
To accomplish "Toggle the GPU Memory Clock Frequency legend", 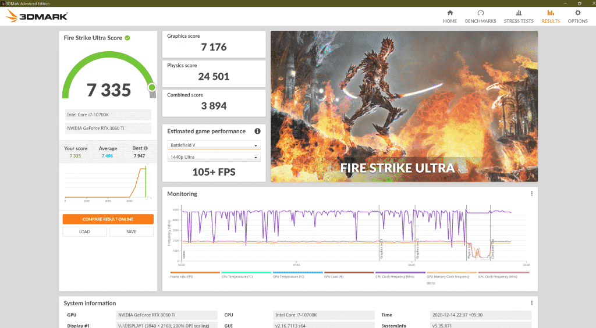I will click(x=452, y=277).
